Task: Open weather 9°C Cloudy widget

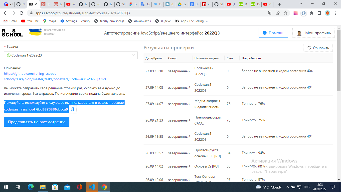Action: click(x=269, y=187)
